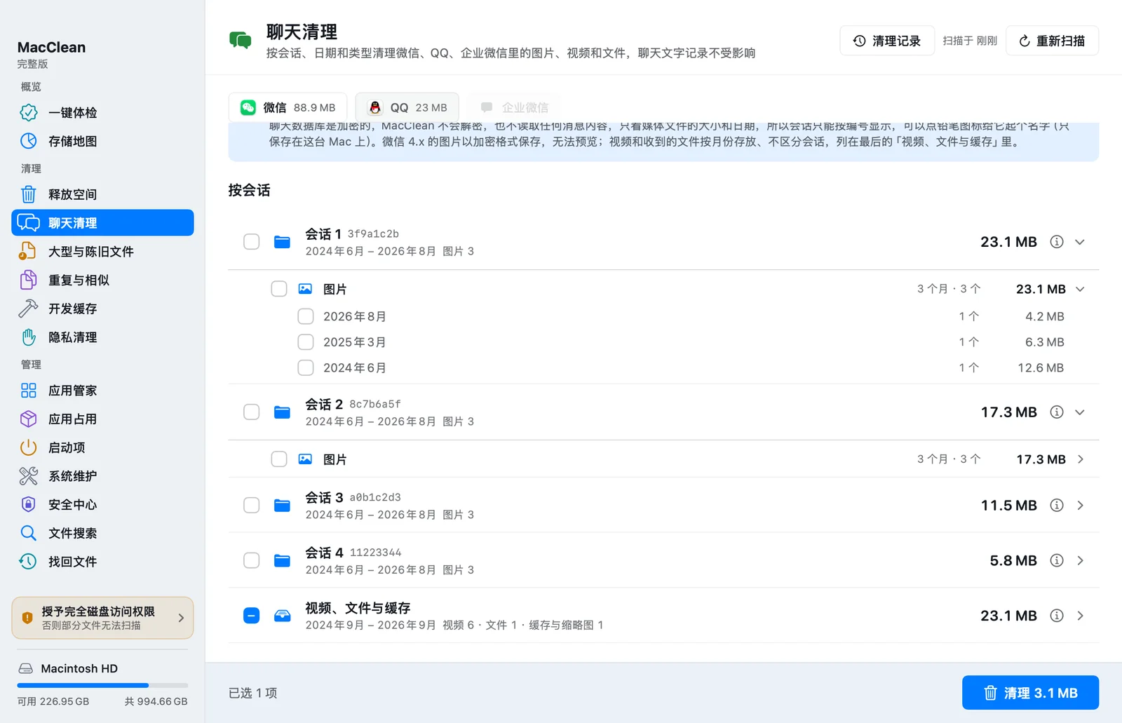The image size is (1122, 723).
Task: Open 存储地图 storage map icon
Action: pyautogui.click(x=29, y=141)
